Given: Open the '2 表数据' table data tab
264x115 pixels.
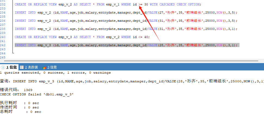Looking at the screenshot, I should point(29,67).
